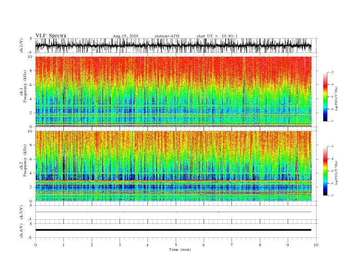356x275 pixels.
Task: Click the final time axis tick label "10"
Action: (316, 245)
